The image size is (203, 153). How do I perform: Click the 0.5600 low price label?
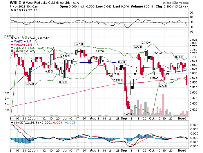[30, 84]
